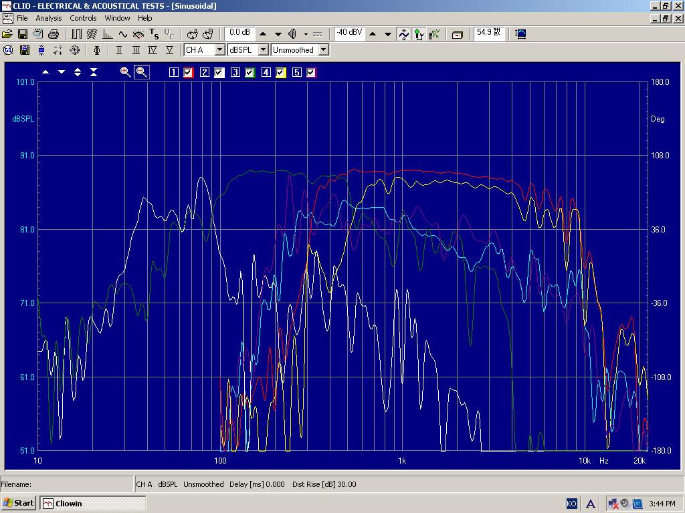Screen dimensions: 685x513
Task: Uncheck the curve 3 green checkbox
Action: point(250,73)
